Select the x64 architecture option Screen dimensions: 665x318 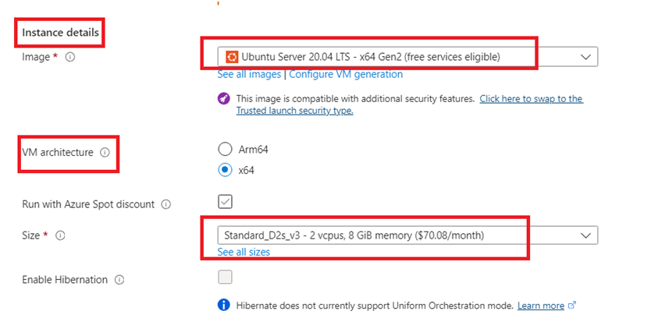point(226,169)
